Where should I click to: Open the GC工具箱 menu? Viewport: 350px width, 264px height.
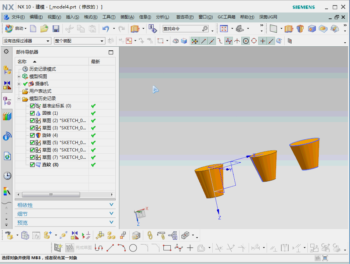pos(227,17)
